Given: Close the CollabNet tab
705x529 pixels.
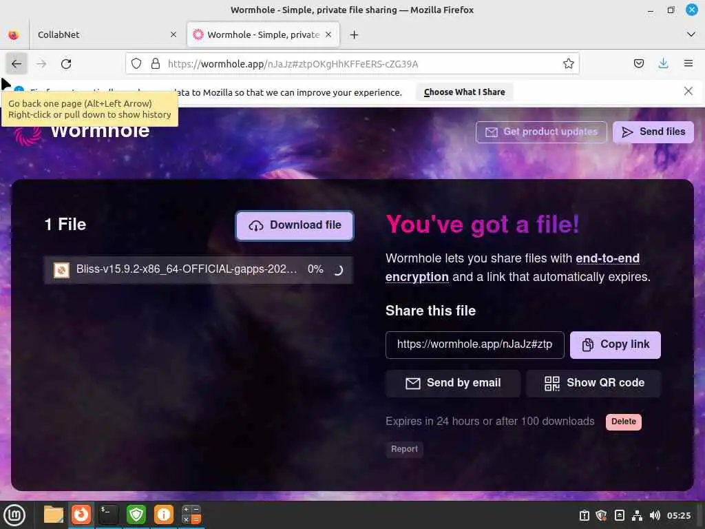Looking at the screenshot, I should [x=173, y=34].
